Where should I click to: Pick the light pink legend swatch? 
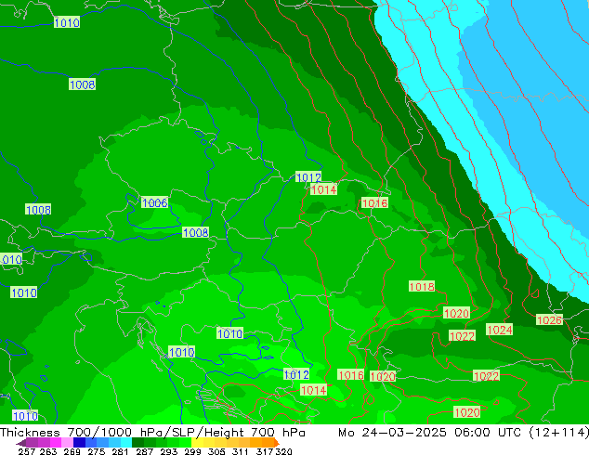click(x=67, y=443)
